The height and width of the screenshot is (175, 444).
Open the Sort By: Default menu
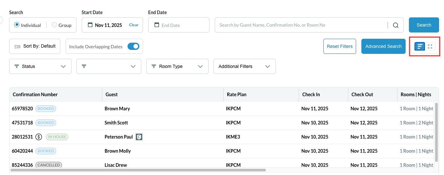(x=35, y=46)
